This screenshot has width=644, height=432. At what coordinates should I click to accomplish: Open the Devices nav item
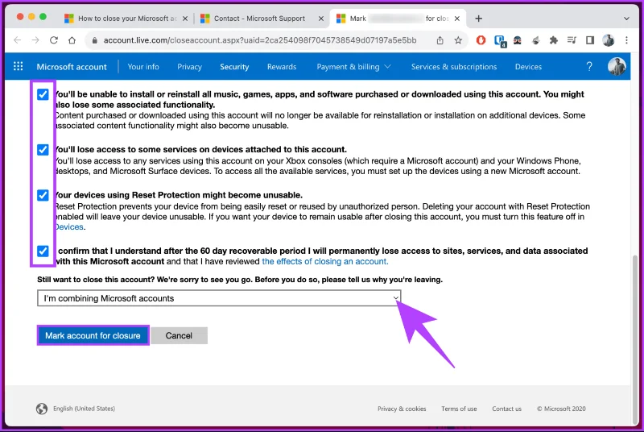coord(528,67)
